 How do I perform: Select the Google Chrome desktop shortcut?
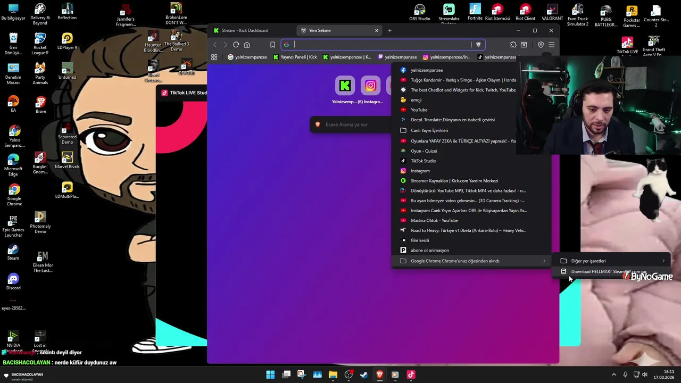pyautogui.click(x=14, y=195)
